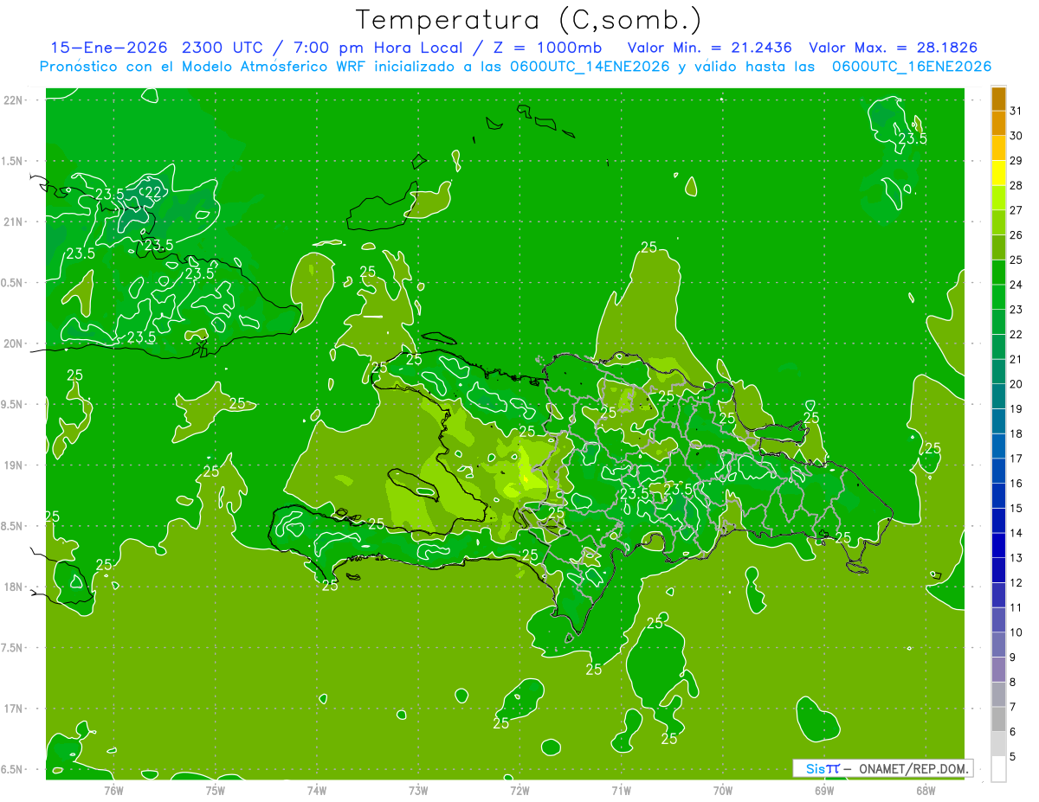Click latitude axis label '21N'
This screenshot has width=1039, height=802.
(x=15, y=221)
